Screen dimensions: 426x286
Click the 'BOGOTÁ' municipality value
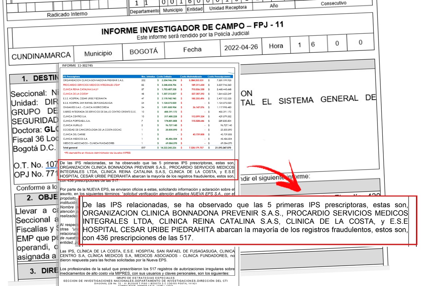coord(144,52)
